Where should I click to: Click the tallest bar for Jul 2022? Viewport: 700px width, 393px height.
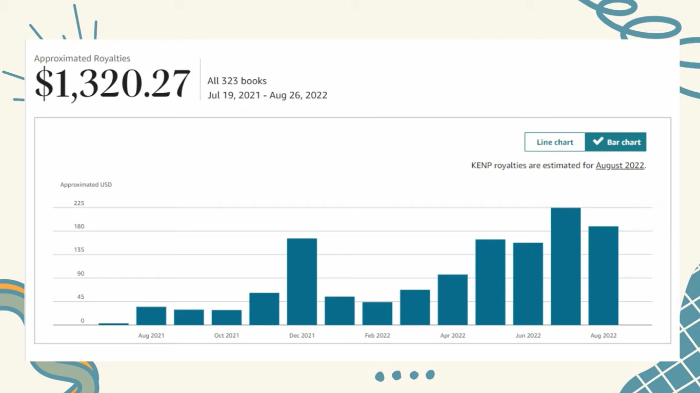566,266
